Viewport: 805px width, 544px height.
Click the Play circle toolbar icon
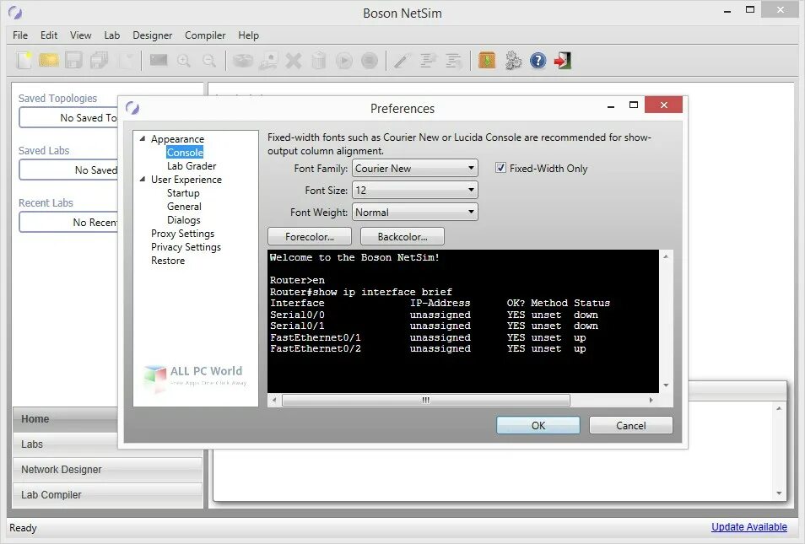[x=344, y=61]
